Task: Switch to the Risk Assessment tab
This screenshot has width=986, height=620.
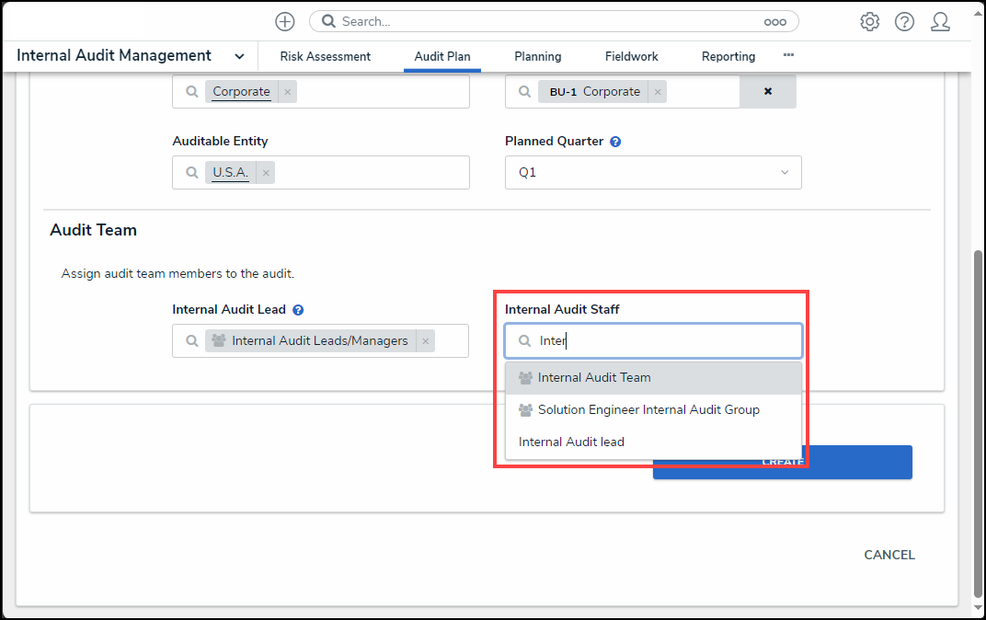Action: [325, 56]
